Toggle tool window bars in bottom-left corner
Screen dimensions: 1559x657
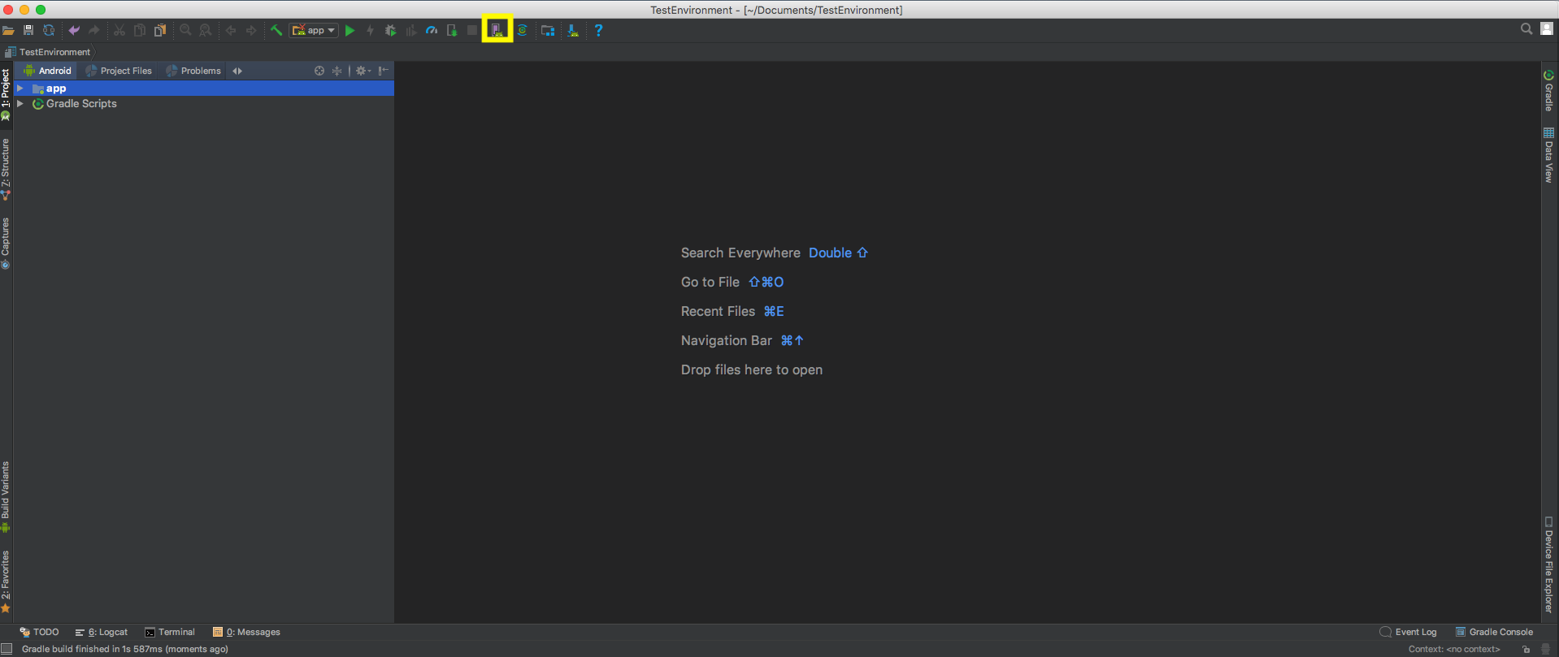click(7, 649)
